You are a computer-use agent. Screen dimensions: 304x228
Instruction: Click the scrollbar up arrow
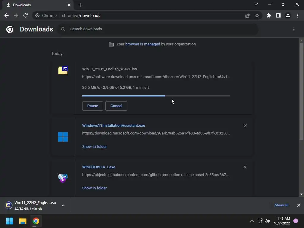click(301, 40)
